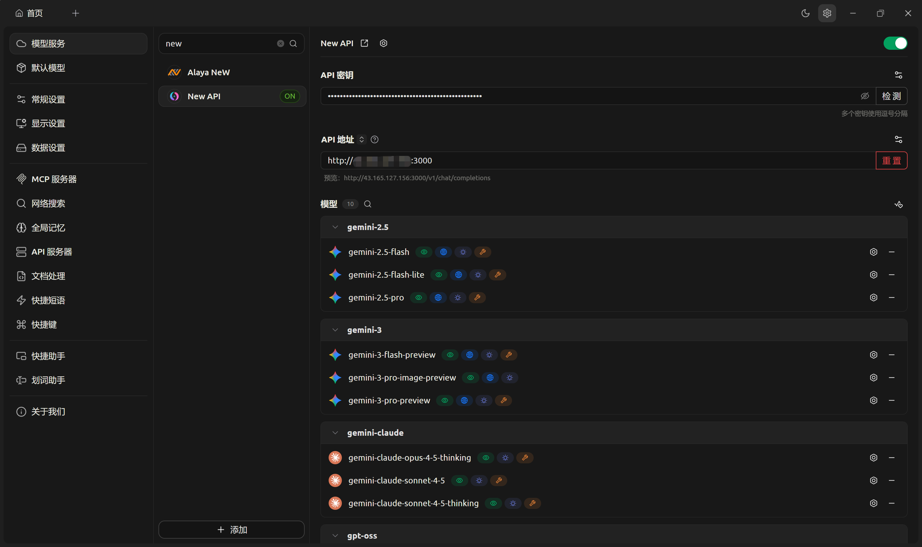This screenshot has height=547, width=922.
Task: Search models with magnifier next to count
Action: (x=368, y=204)
